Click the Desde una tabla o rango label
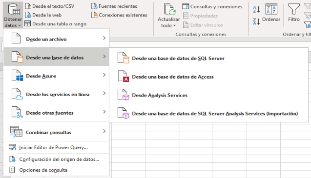This screenshot has width=311, height=178. [59, 24]
